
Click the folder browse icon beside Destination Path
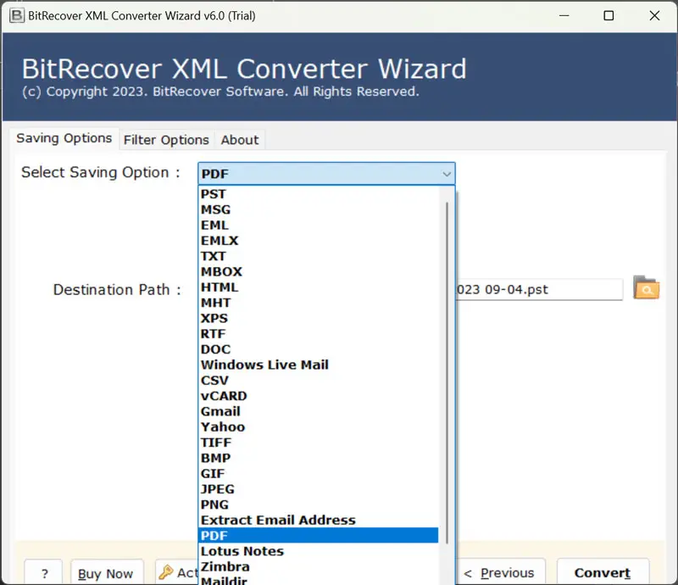click(646, 287)
